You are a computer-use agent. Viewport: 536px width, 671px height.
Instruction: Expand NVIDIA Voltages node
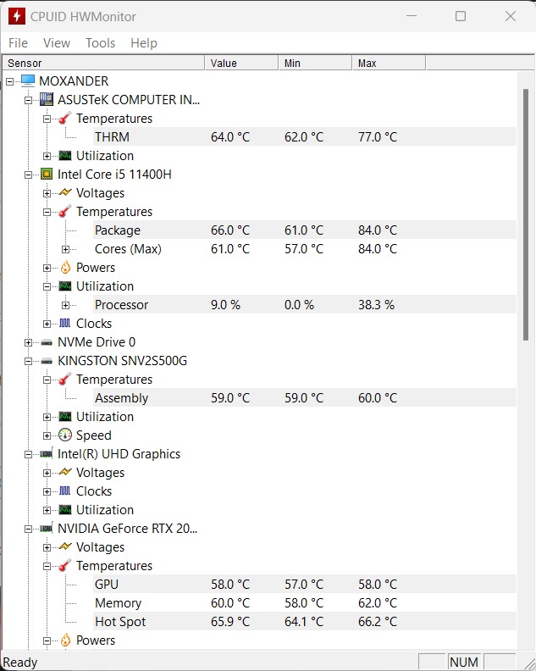pos(47,548)
